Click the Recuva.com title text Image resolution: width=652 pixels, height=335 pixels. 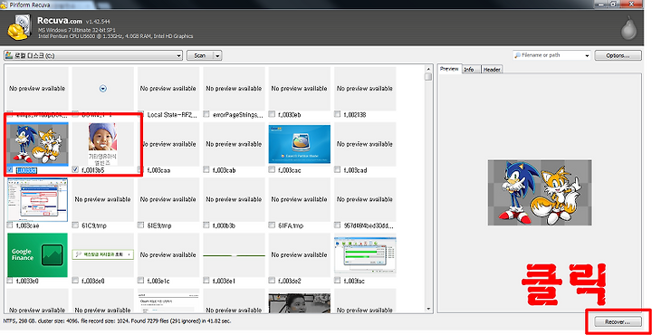point(61,20)
